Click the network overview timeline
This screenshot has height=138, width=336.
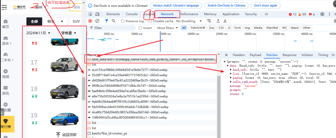click(x=211, y=41)
